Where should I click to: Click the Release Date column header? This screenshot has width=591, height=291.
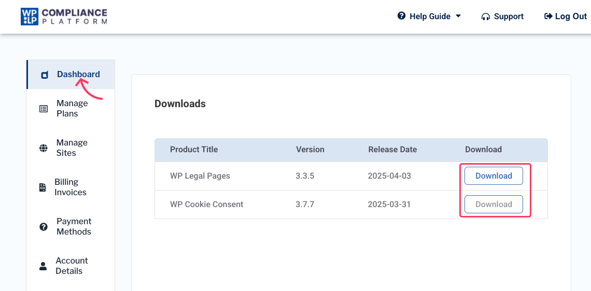pyautogui.click(x=392, y=150)
